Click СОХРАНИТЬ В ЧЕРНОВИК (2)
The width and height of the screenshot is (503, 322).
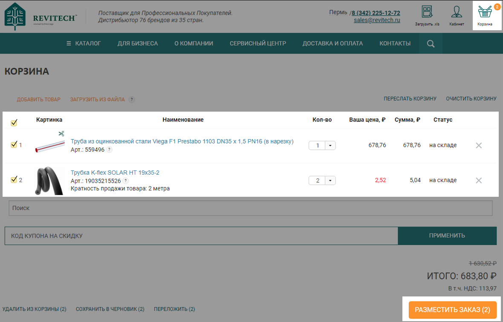pos(110,309)
